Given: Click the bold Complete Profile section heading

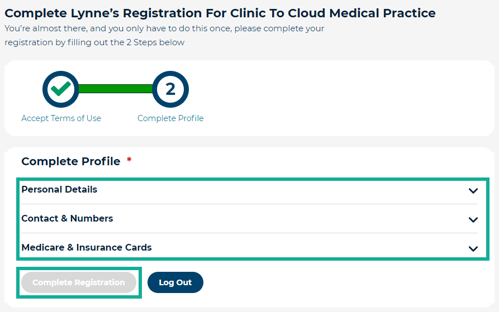Looking at the screenshot, I should tap(70, 161).
